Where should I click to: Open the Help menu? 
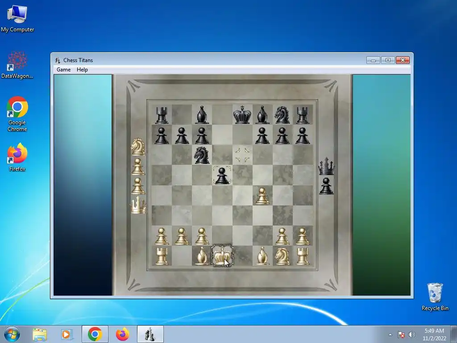click(x=82, y=69)
